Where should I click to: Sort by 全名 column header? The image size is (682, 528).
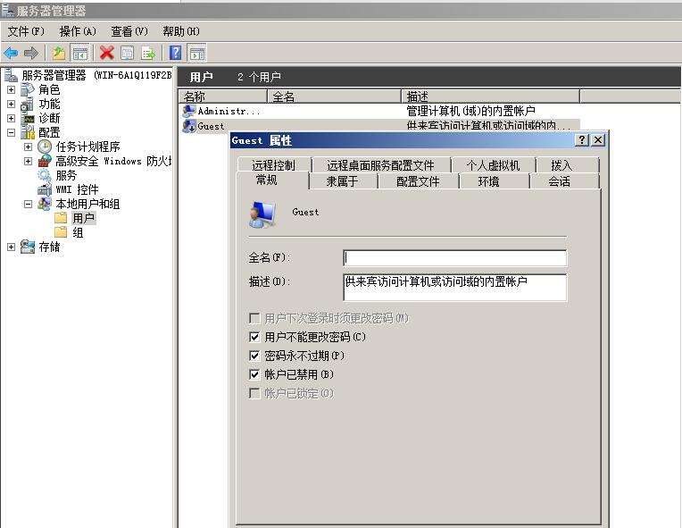point(334,96)
